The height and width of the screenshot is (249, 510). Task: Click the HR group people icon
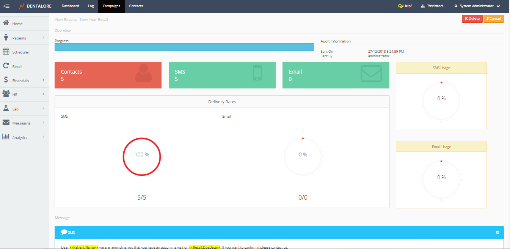6,94
